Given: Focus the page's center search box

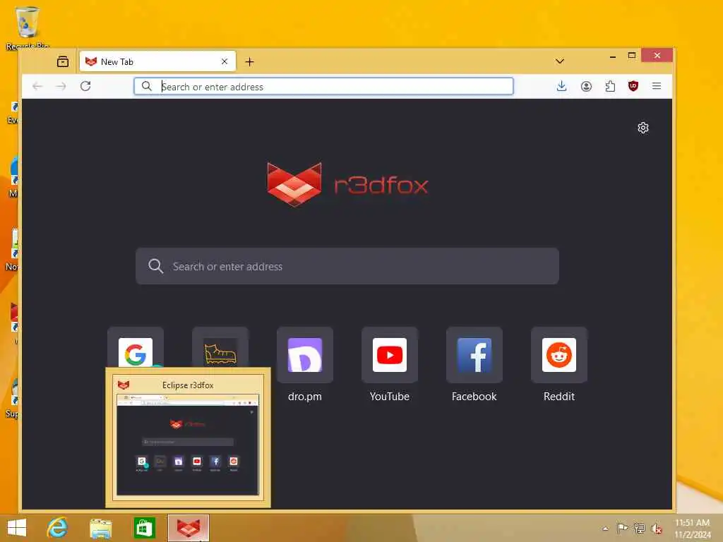Looking at the screenshot, I should (x=347, y=266).
